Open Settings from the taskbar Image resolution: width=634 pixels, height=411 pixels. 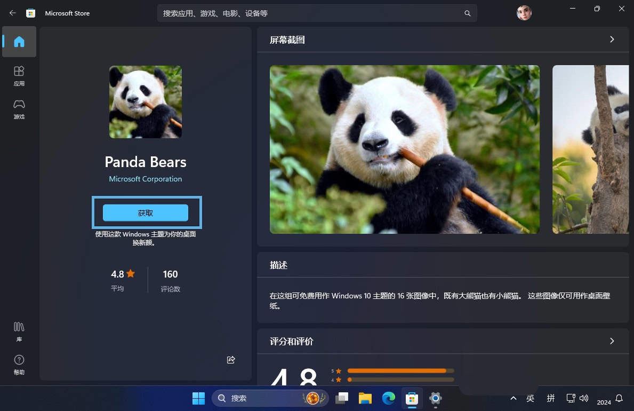coord(435,398)
